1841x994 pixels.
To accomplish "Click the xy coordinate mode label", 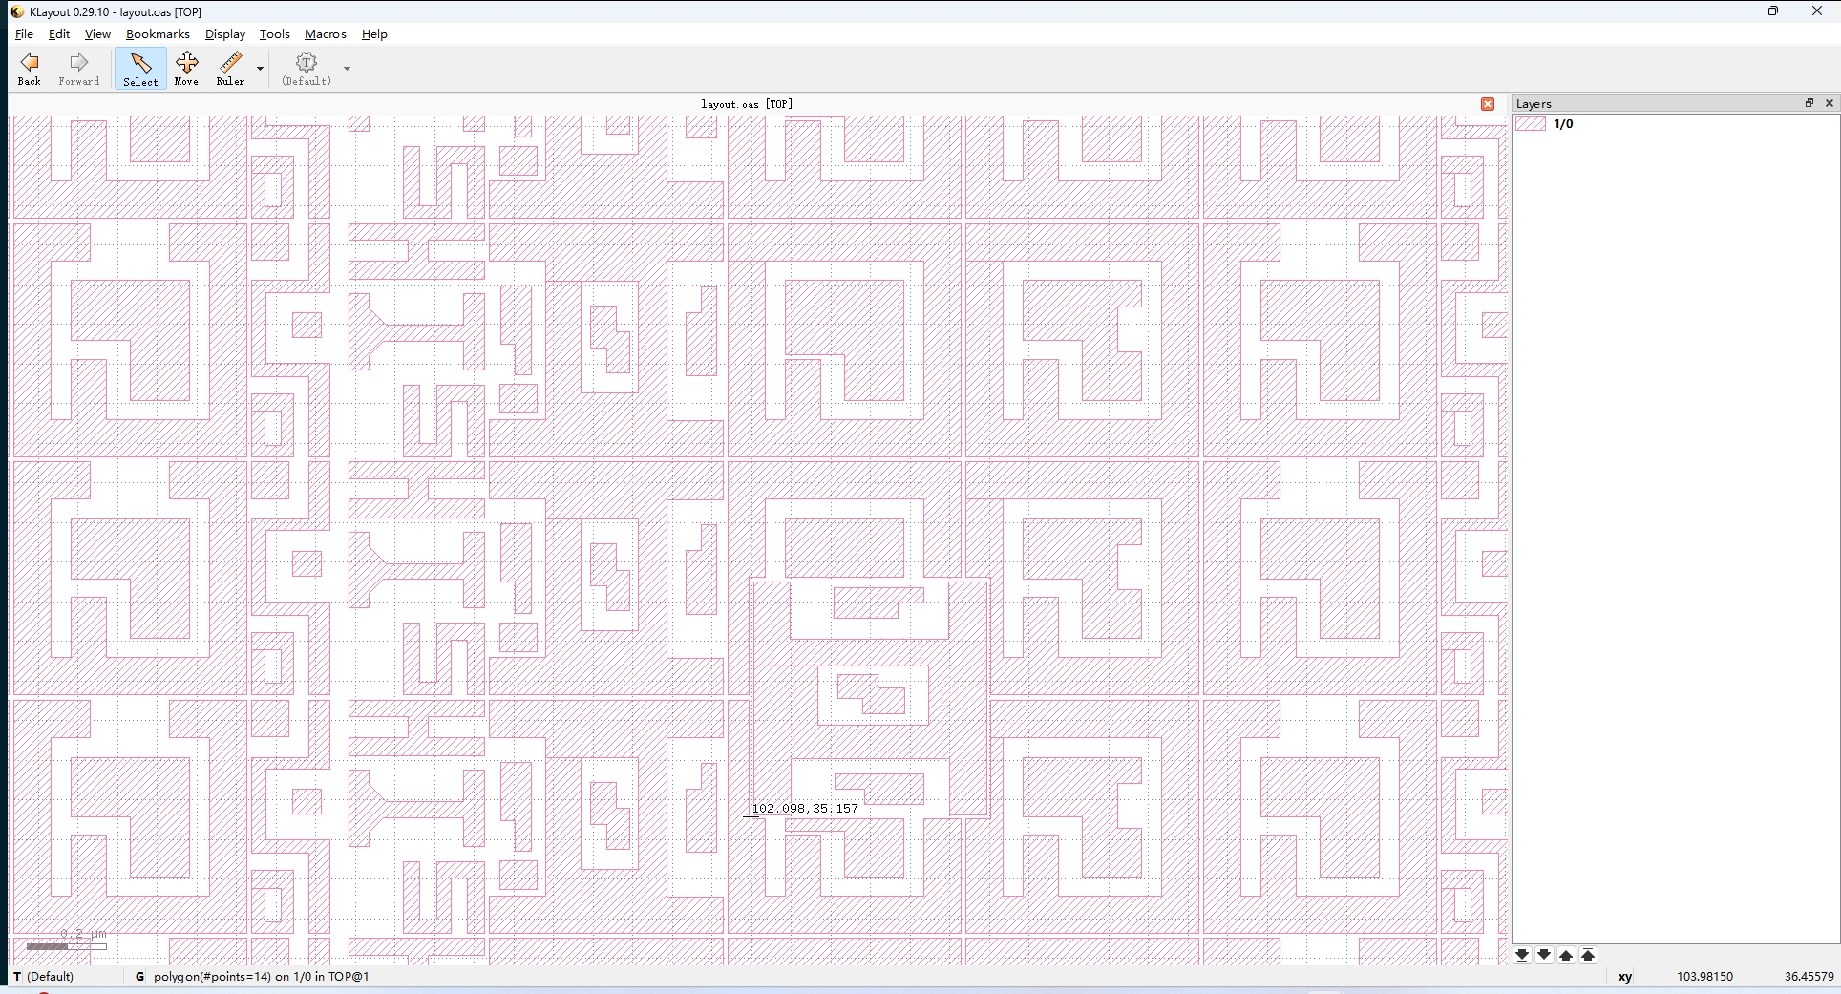I will click(x=1625, y=977).
